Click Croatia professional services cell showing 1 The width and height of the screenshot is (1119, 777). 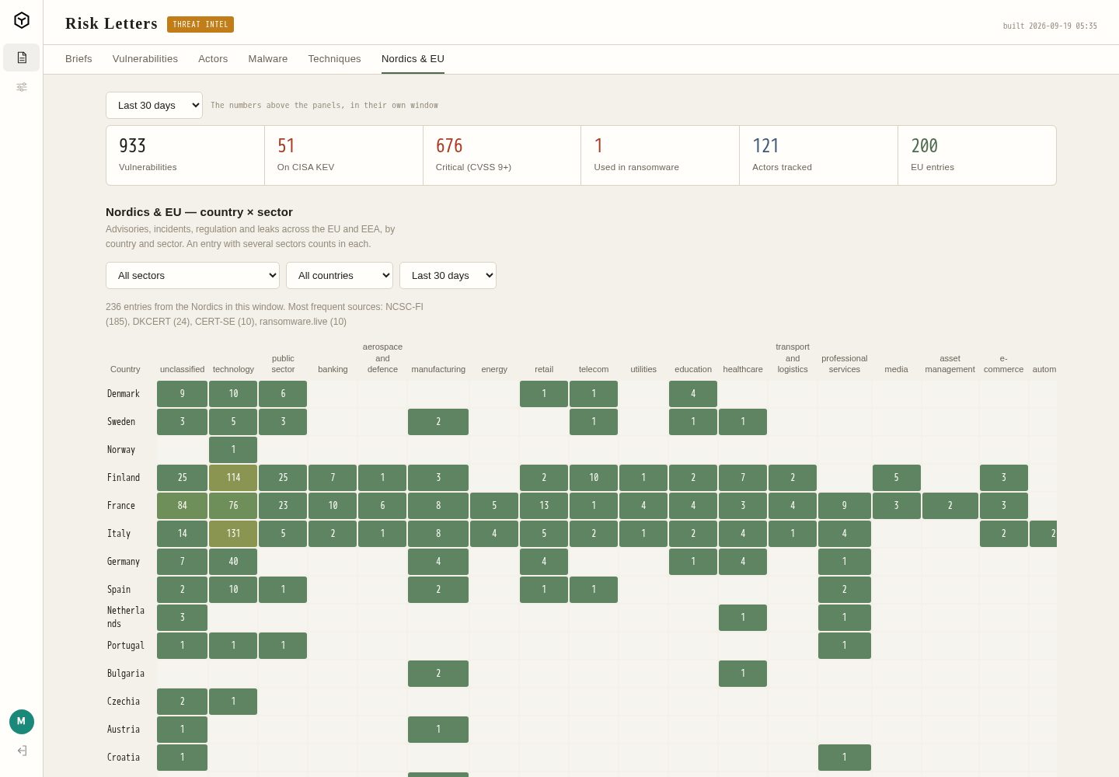tap(845, 758)
